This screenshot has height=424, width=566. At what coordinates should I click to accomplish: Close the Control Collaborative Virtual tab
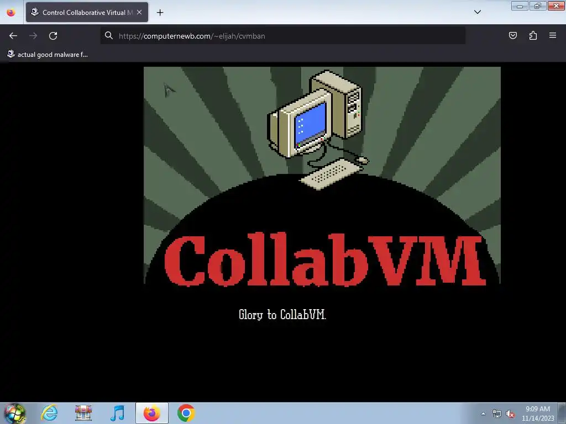coord(139,12)
